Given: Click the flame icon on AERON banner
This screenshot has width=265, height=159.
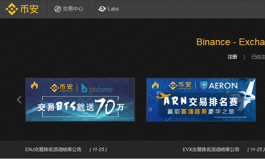Looking at the screenshot, I should tap(155, 85).
